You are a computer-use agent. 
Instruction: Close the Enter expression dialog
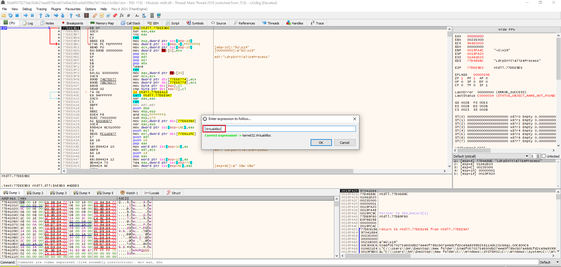354,119
